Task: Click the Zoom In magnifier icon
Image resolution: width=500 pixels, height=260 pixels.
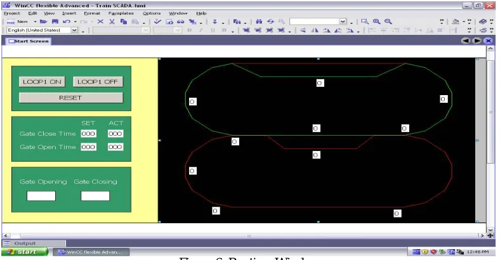Action: (377, 22)
